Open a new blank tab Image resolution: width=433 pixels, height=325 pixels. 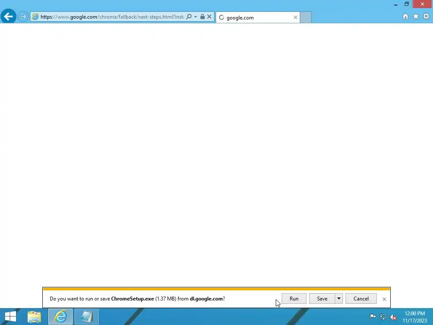[306, 17]
